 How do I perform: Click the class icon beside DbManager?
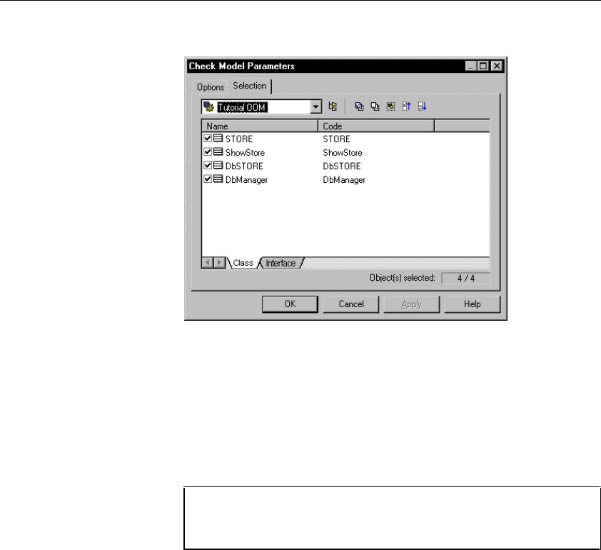[218, 179]
